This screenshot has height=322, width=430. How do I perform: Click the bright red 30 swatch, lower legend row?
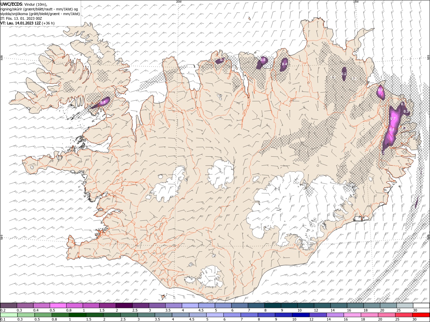421,315
